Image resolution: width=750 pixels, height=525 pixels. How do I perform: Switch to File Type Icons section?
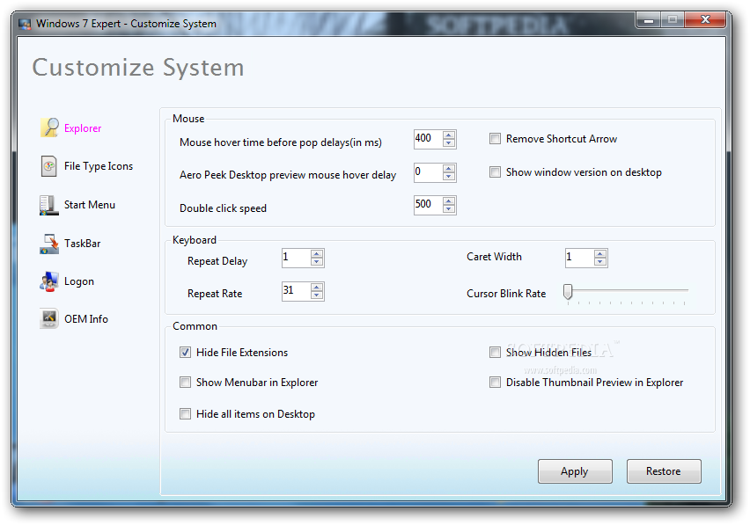(99, 166)
